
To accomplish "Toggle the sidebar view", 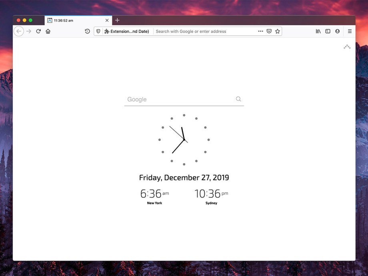I will point(328,31).
